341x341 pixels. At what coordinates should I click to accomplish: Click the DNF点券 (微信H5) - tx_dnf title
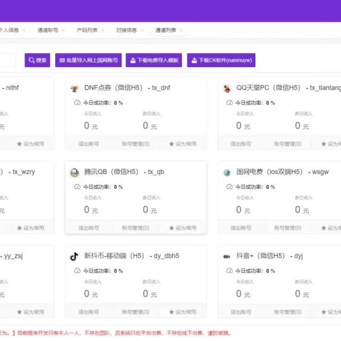coord(127,88)
